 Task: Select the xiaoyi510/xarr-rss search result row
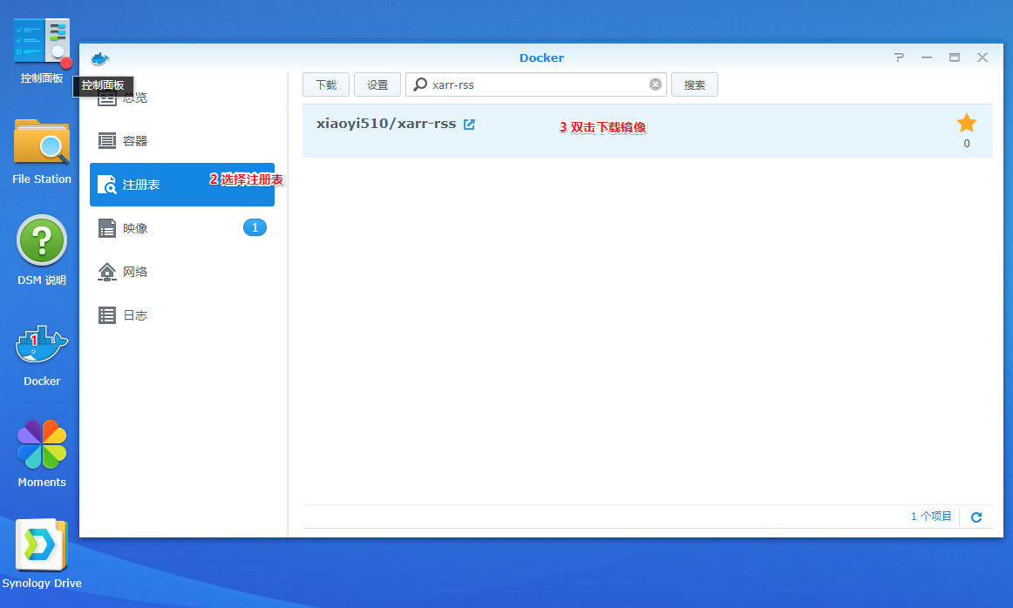(x=610, y=129)
